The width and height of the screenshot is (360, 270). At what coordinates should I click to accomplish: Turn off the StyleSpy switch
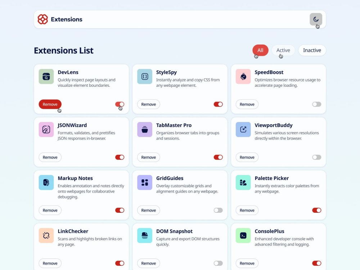218,104
